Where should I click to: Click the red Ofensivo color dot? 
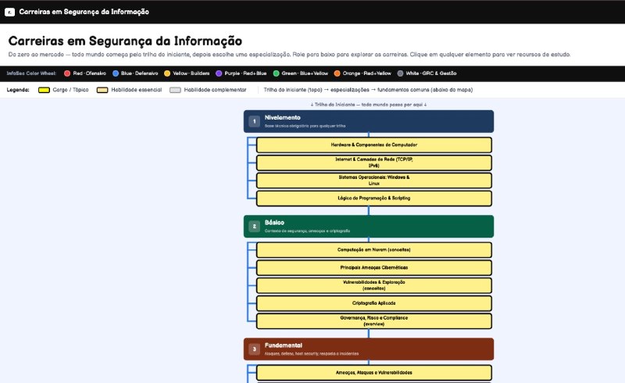[x=67, y=73]
